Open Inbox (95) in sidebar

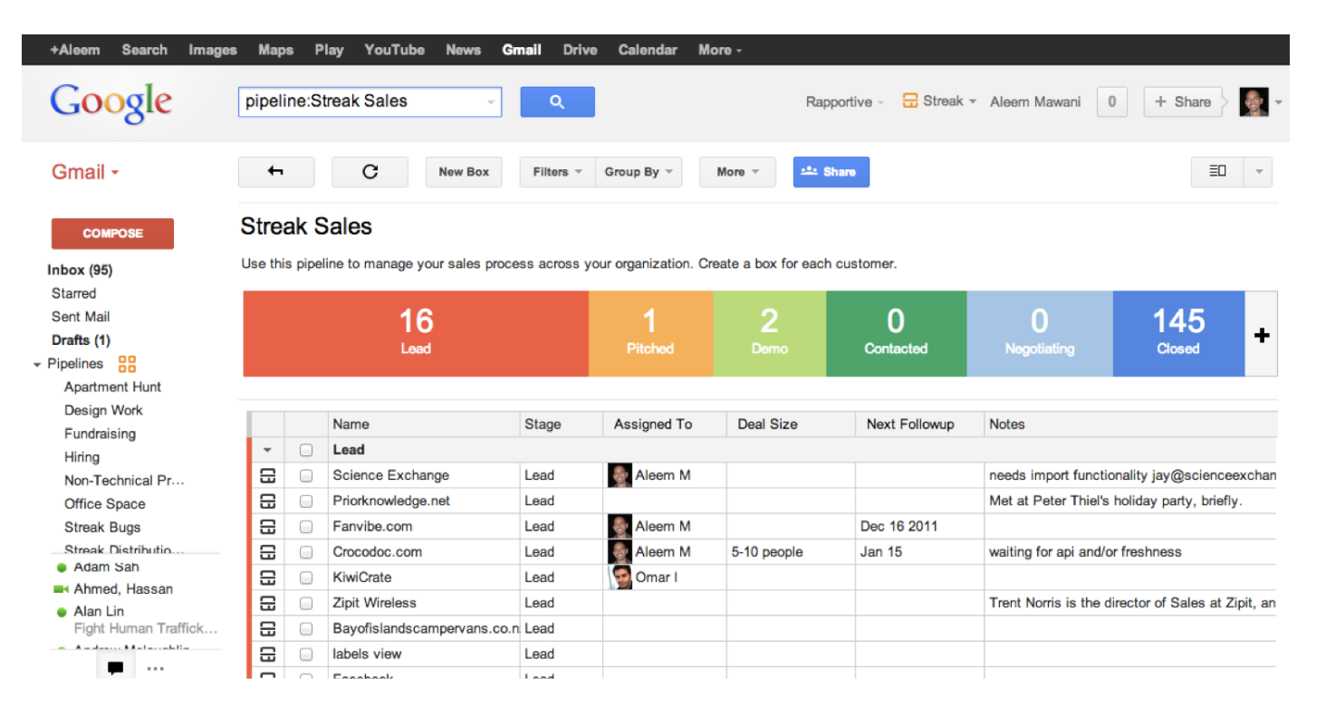point(80,270)
